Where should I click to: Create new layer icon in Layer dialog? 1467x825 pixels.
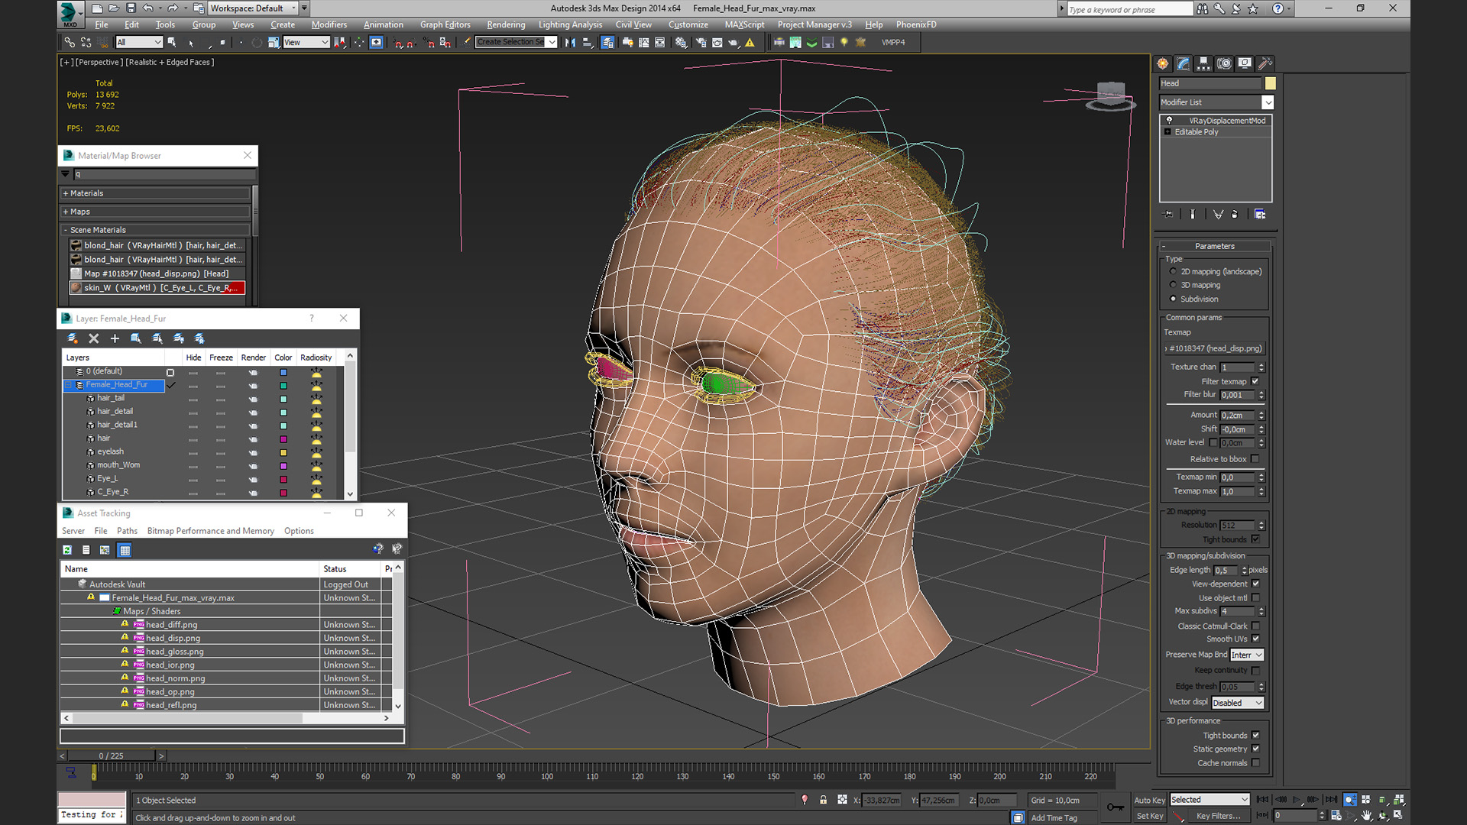click(x=73, y=338)
